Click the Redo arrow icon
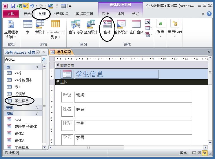Viewport: 215px width, 159px height. click(41, 6)
